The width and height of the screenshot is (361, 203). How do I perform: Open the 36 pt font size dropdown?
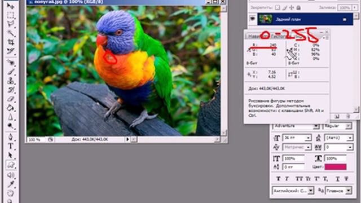pos(308,138)
